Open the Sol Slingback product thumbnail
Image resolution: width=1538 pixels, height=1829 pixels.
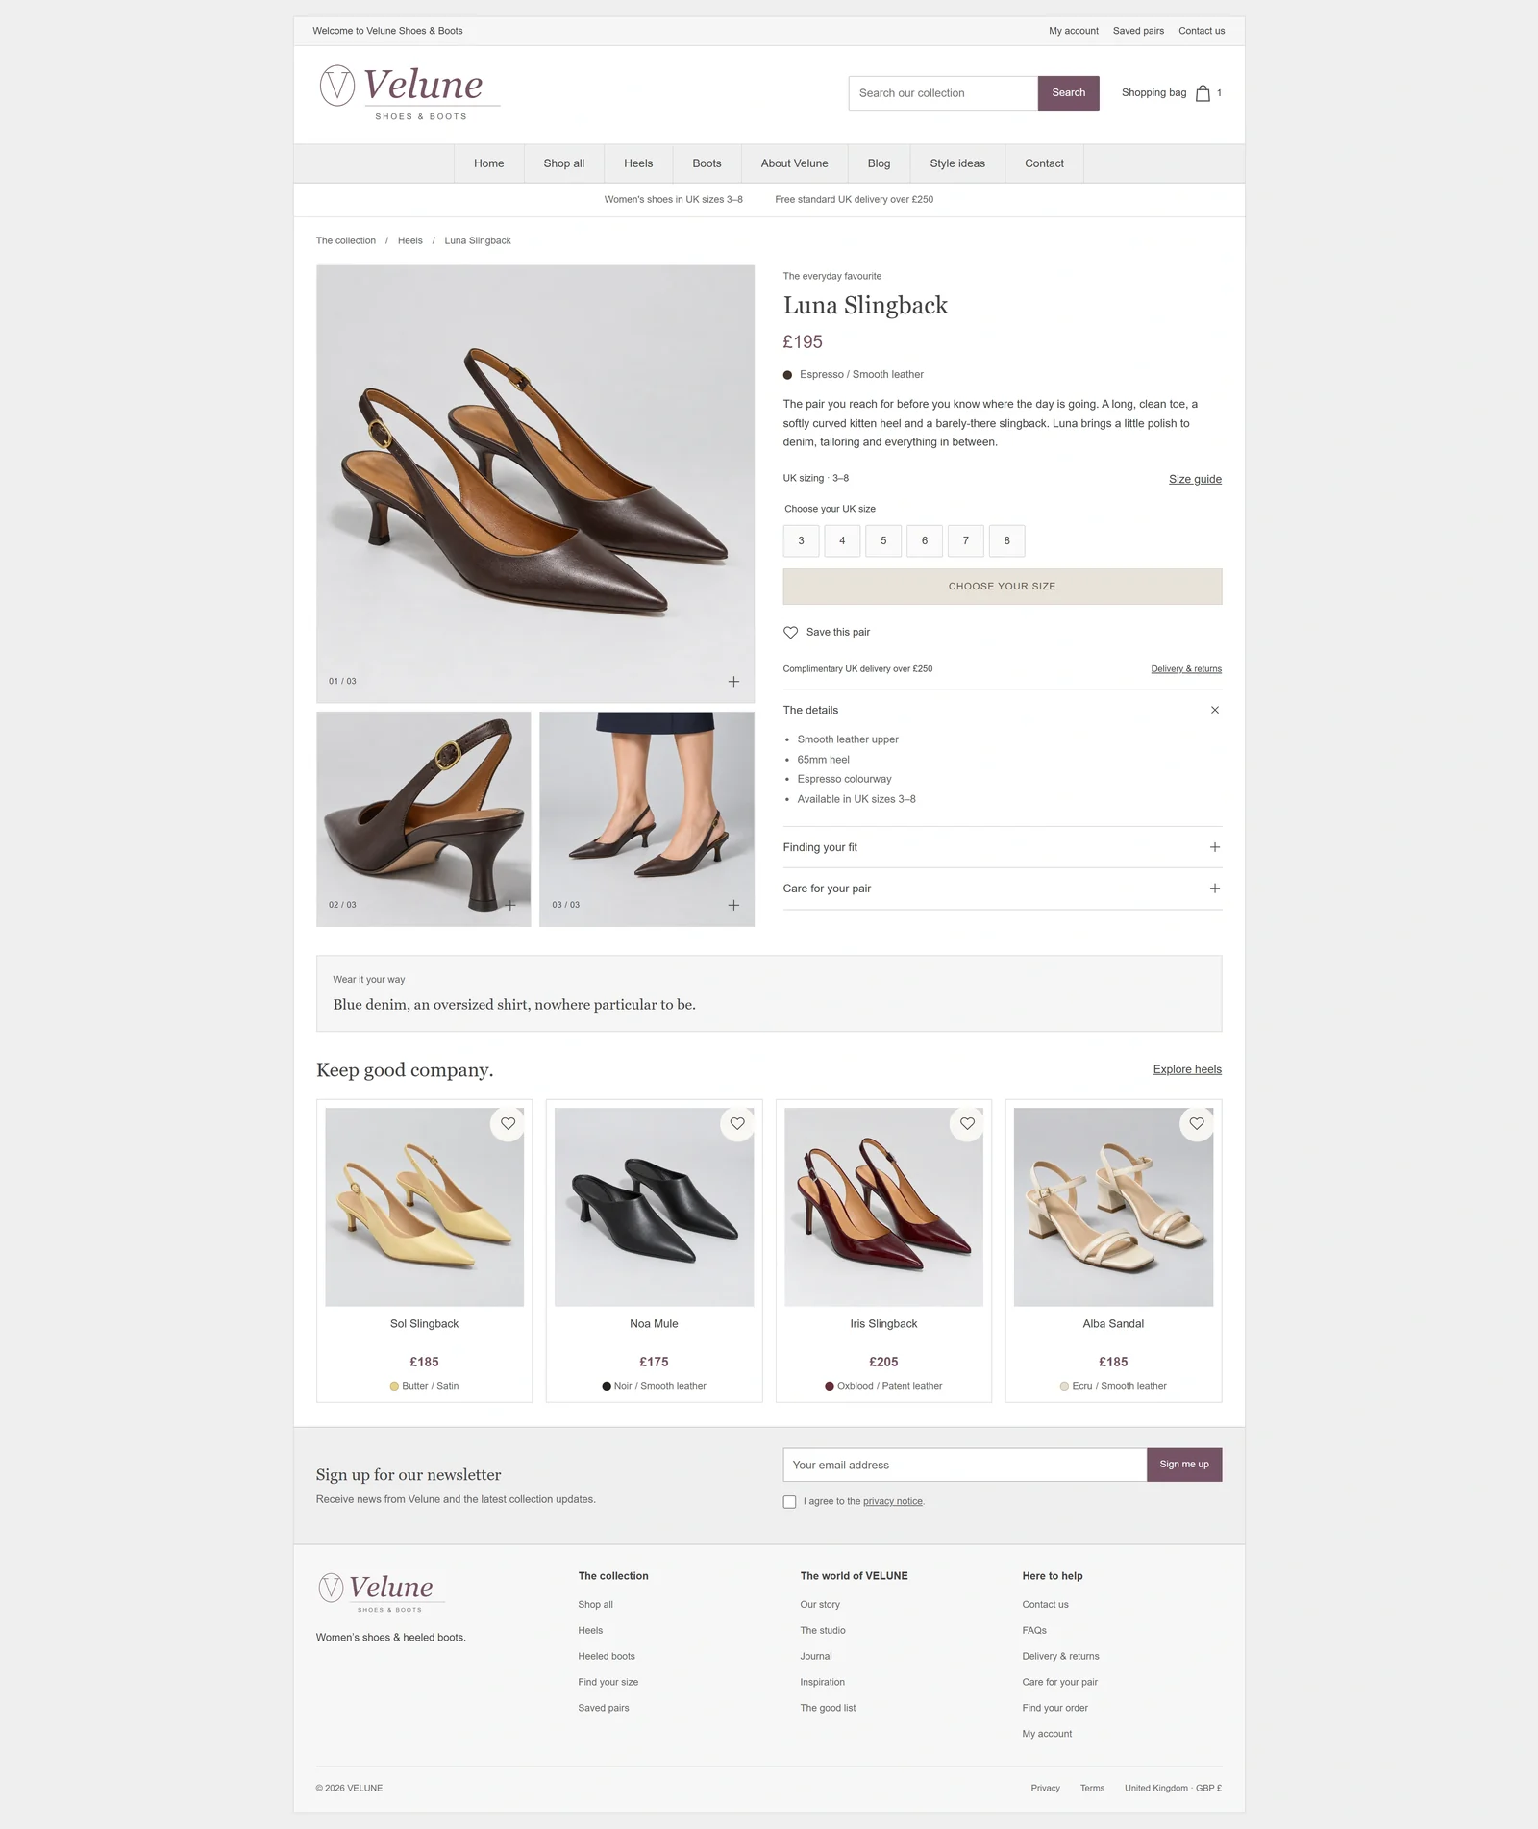click(x=424, y=1208)
